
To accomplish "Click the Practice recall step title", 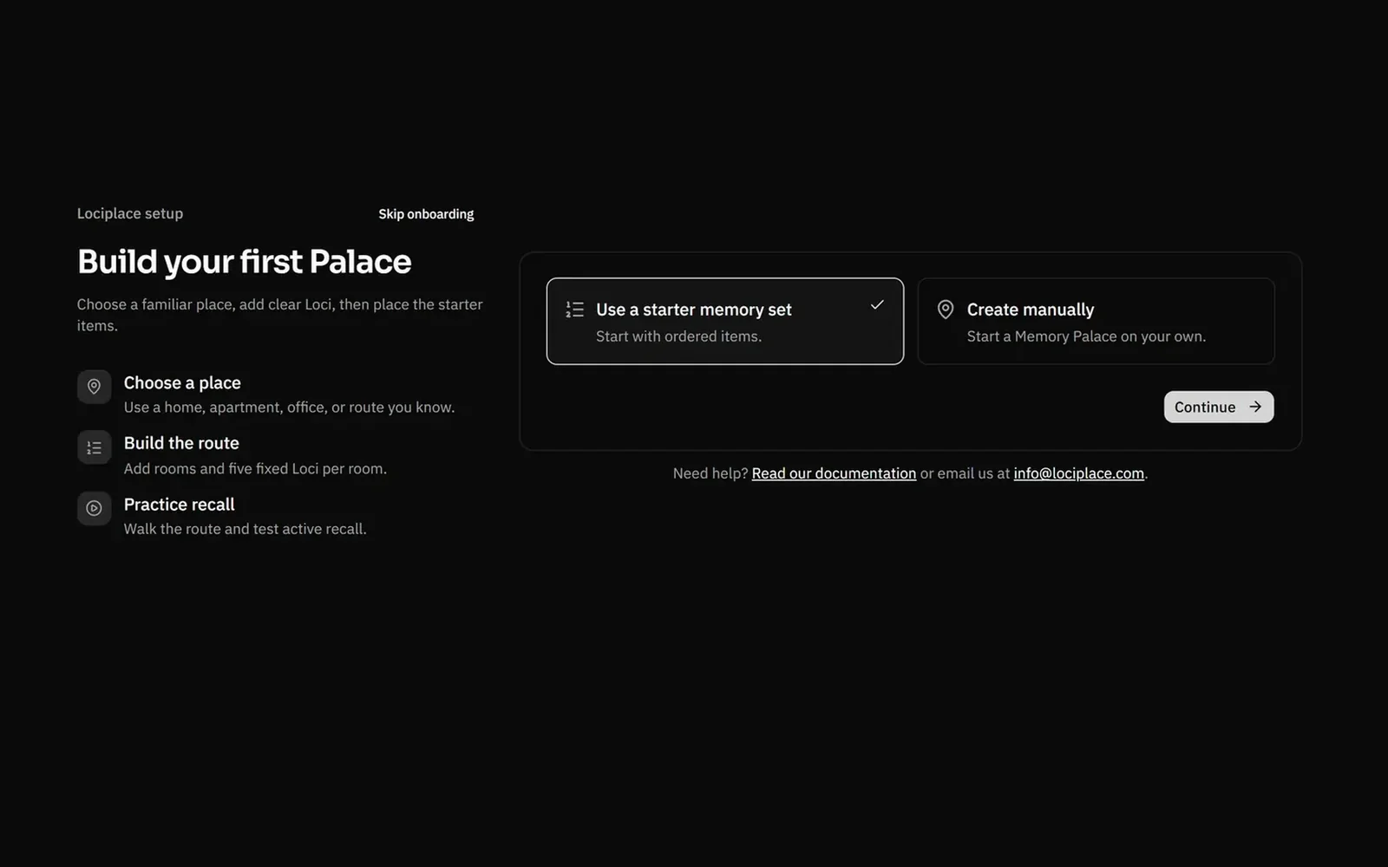I will tap(180, 505).
